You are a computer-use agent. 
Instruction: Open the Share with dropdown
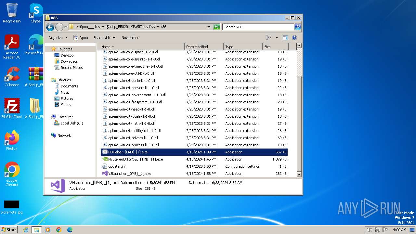104,38
